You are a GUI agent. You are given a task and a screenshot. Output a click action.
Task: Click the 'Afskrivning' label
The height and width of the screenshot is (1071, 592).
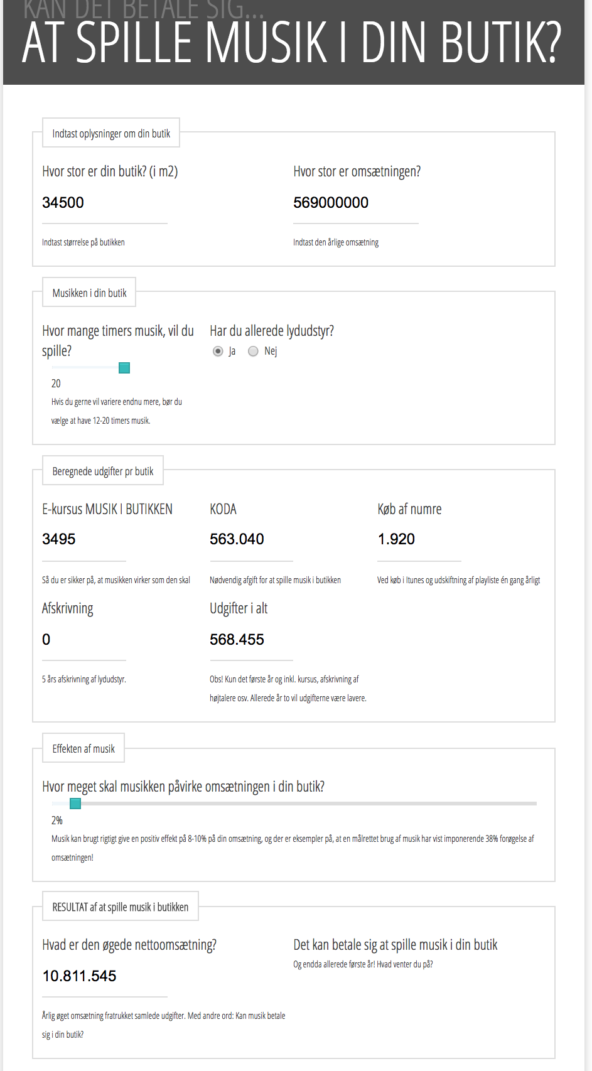click(68, 608)
